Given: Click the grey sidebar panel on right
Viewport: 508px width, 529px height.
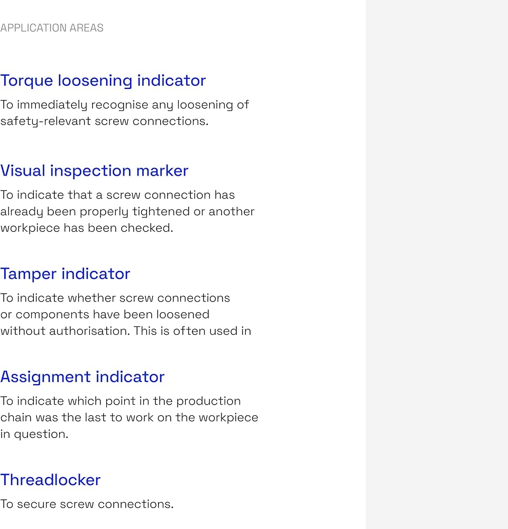Looking at the screenshot, I should pos(437,264).
